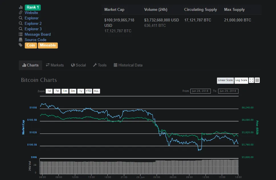Click the $6,240.00 price axis label
Image resolution: width=276 pixels, height=180 pixels.
[x=248, y=108]
